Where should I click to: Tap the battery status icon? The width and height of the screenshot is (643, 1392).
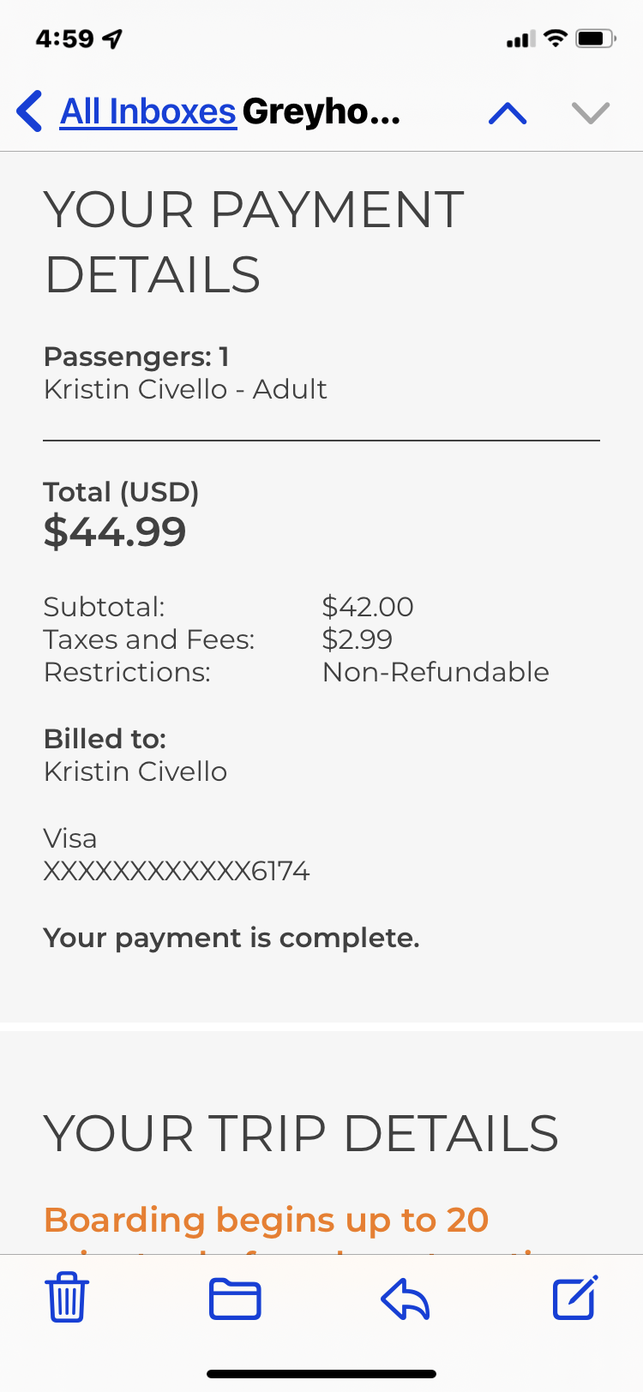point(596,39)
